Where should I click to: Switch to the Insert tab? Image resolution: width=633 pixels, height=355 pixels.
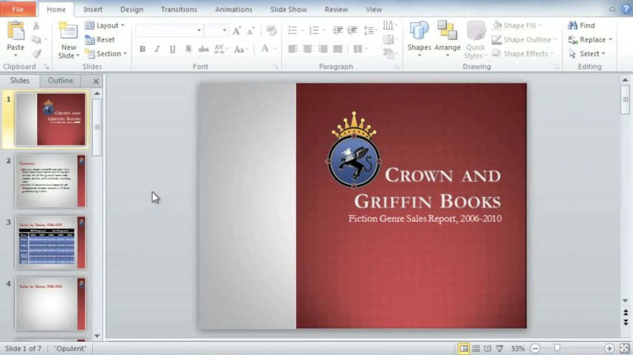[x=93, y=9]
